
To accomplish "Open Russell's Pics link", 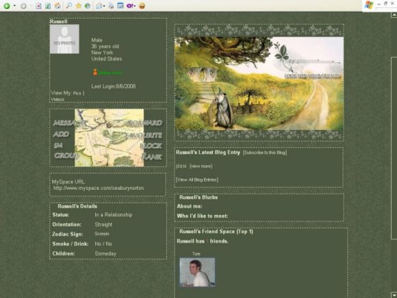I will coord(77,93).
